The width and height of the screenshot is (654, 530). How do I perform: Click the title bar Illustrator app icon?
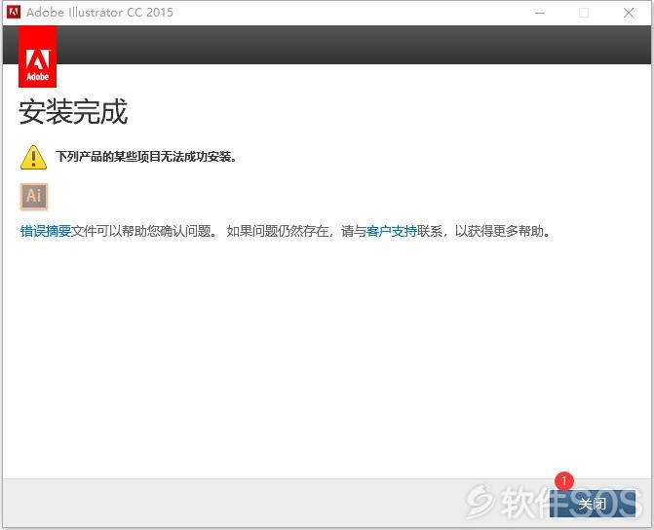(x=14, y=12)
